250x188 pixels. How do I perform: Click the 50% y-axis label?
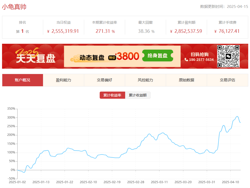pos(12,161)
